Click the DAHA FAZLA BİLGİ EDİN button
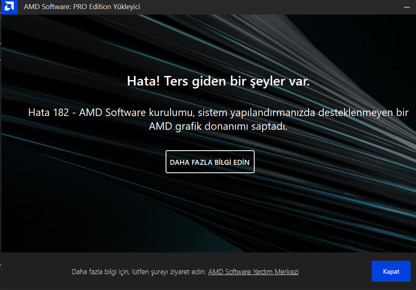Viewport: 416px width, 290px height. tap(210, 162)
